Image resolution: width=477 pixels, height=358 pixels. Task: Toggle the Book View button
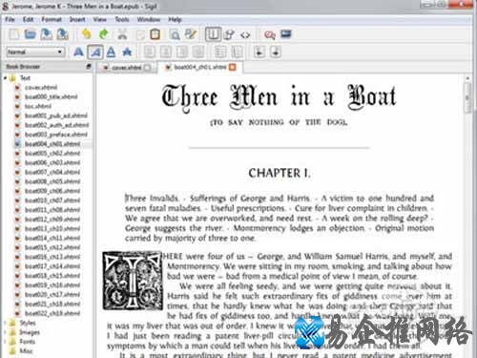213,34
